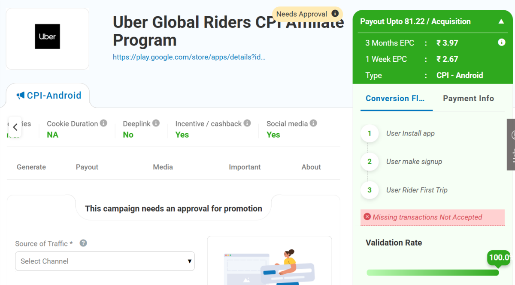Open the Media section tab

click(163, 167)
